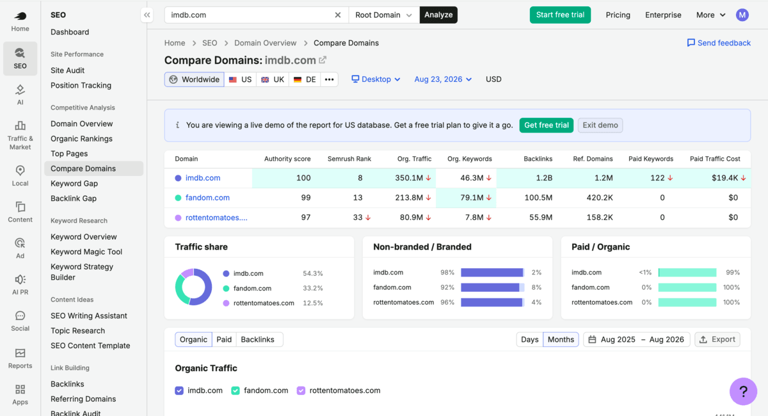
Task: Open Backlink Gap in sidebar
Action: click(x=74, y=198)
